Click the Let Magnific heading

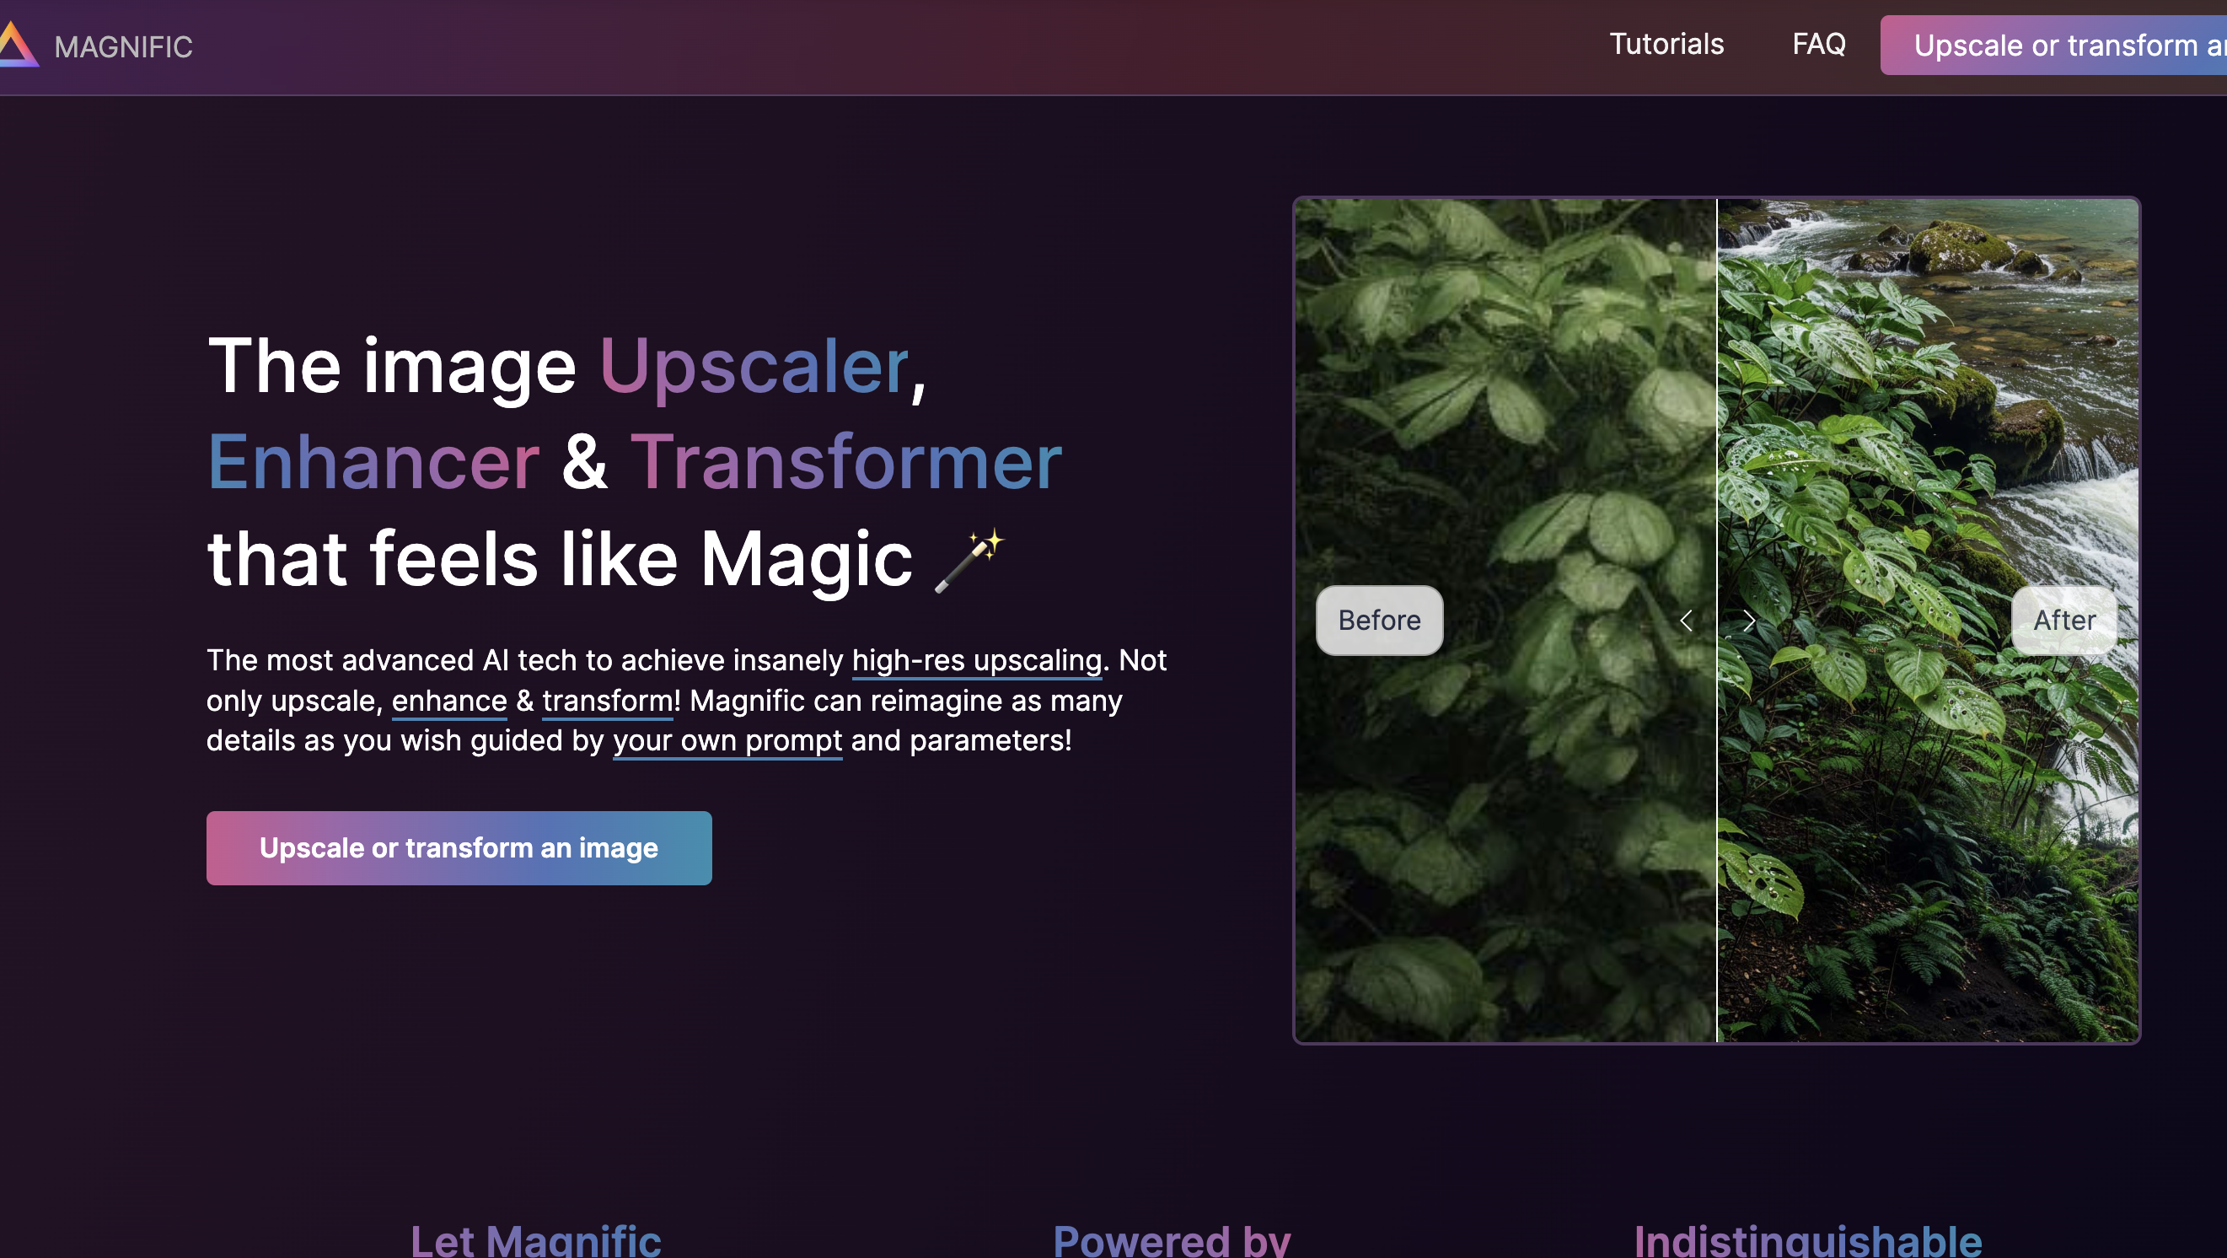tap(536, 1240)
